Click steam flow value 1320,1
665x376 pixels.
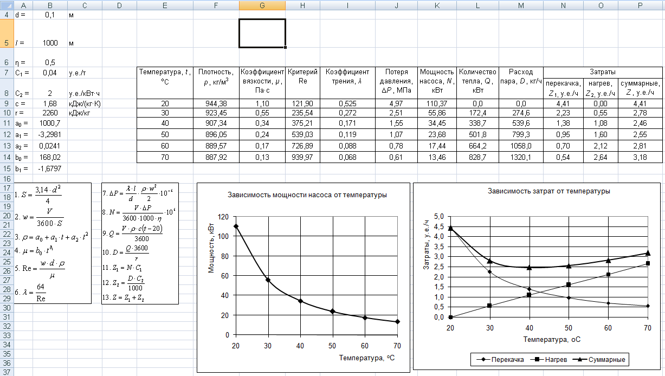[x=521, y=157]
